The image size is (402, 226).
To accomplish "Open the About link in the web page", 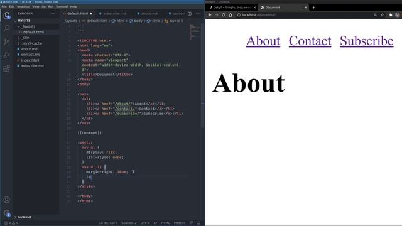I will pyautogui.click(x=263, y=41).
